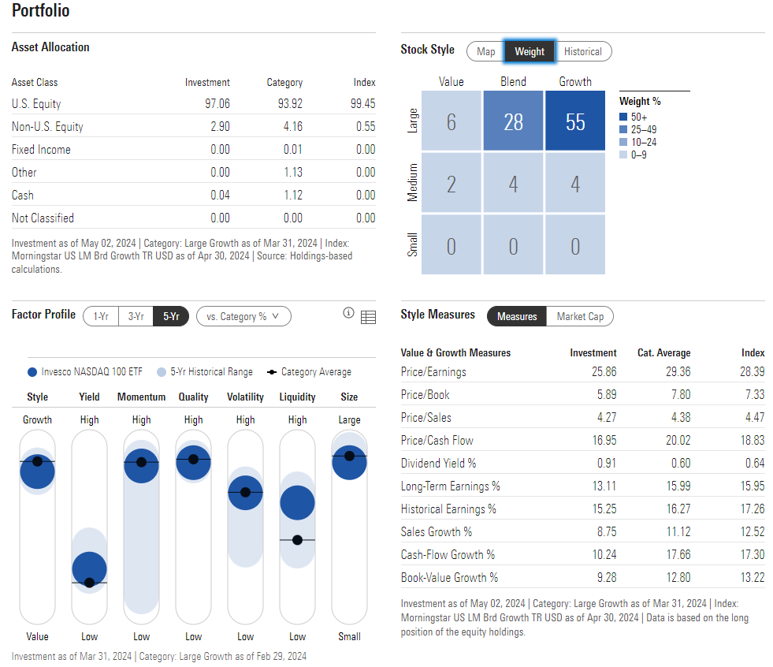Click the blue 1.13 Other category value

pyautogui.click(x=292, y=172)
